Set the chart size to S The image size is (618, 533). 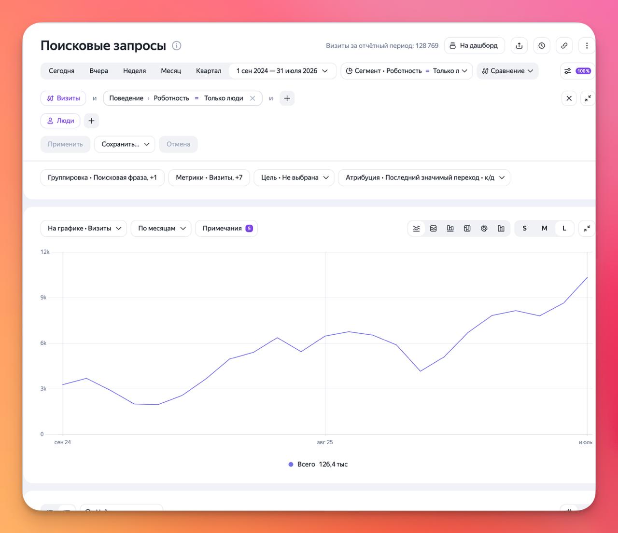[524, 229]
